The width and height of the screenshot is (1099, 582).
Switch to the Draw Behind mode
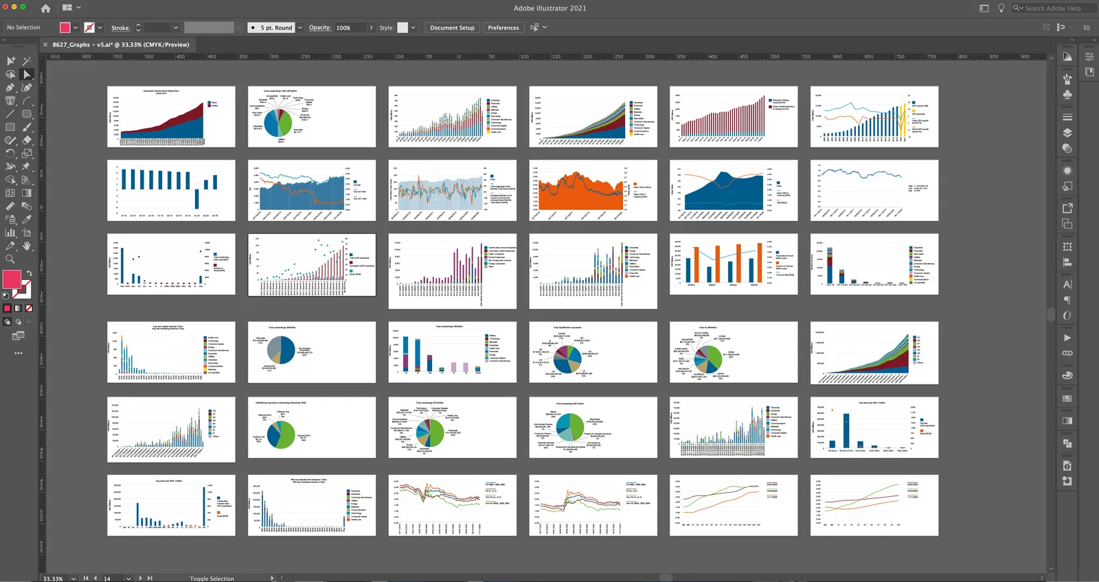click(18, 321)
